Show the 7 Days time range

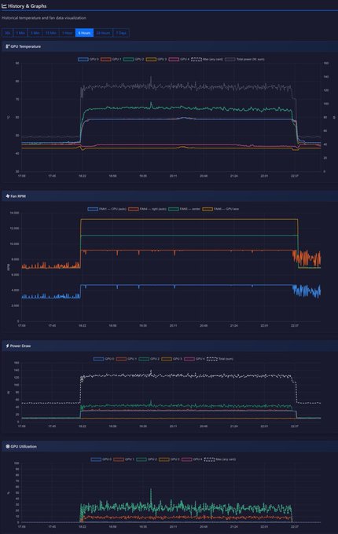[x=121, y=33]
